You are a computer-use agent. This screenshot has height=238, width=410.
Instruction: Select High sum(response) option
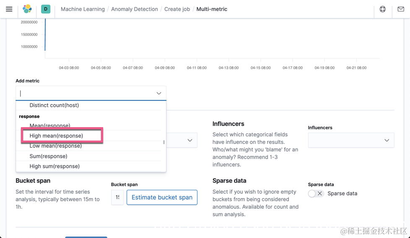[x=54, y=166]
